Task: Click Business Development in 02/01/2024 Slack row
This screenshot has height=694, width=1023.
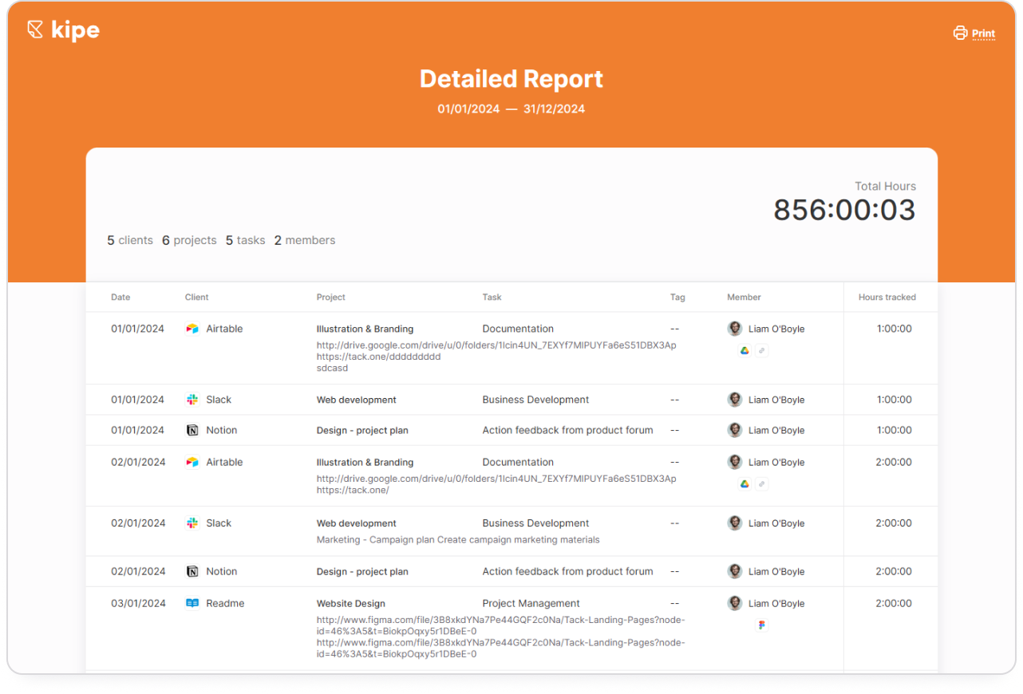Action: [535, 523]
